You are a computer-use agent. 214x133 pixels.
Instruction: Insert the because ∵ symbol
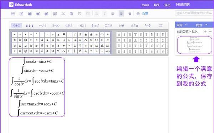58,51
